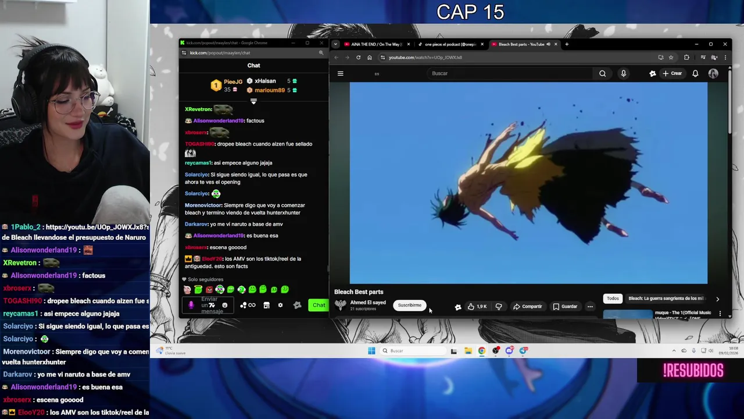
Task: Open the Kick chat zoom magnifier icon
Action: point(320,53)
